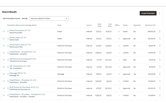Check the Fixed Points - 30 points - Checked checkbox

pos(4,95)
